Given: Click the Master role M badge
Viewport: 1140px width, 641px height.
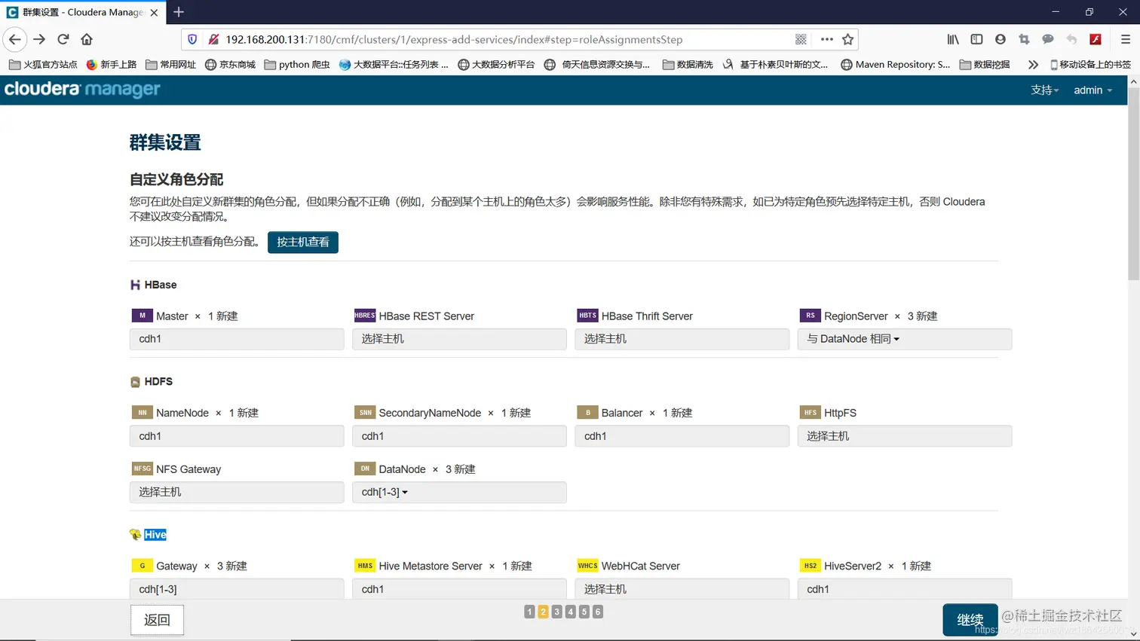Looking at the screenshot, I should [142, 316].
